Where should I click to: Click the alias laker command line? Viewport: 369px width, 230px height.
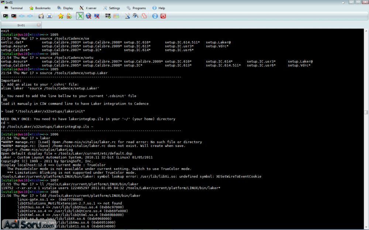pyautogui.click(x=50, y=88)
